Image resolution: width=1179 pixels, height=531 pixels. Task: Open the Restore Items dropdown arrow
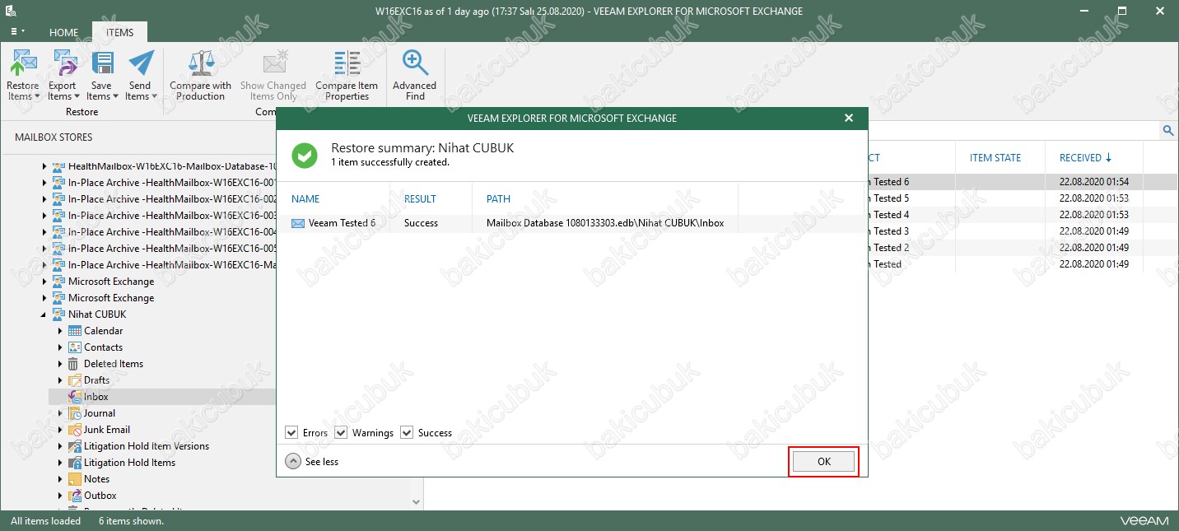coord(38,97)
